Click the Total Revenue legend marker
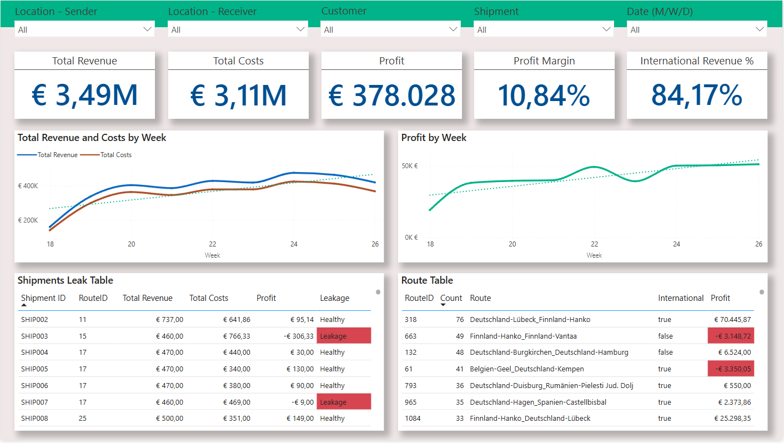Screen dimensions: 784x443 click(x=27, y=155)
